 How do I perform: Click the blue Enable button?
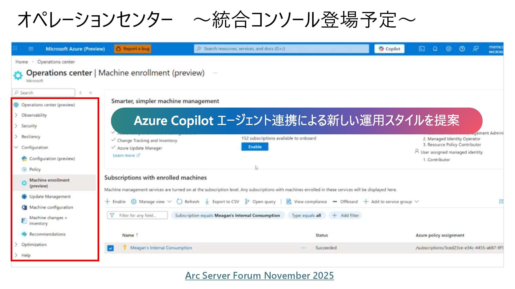[x=255, y=147]
